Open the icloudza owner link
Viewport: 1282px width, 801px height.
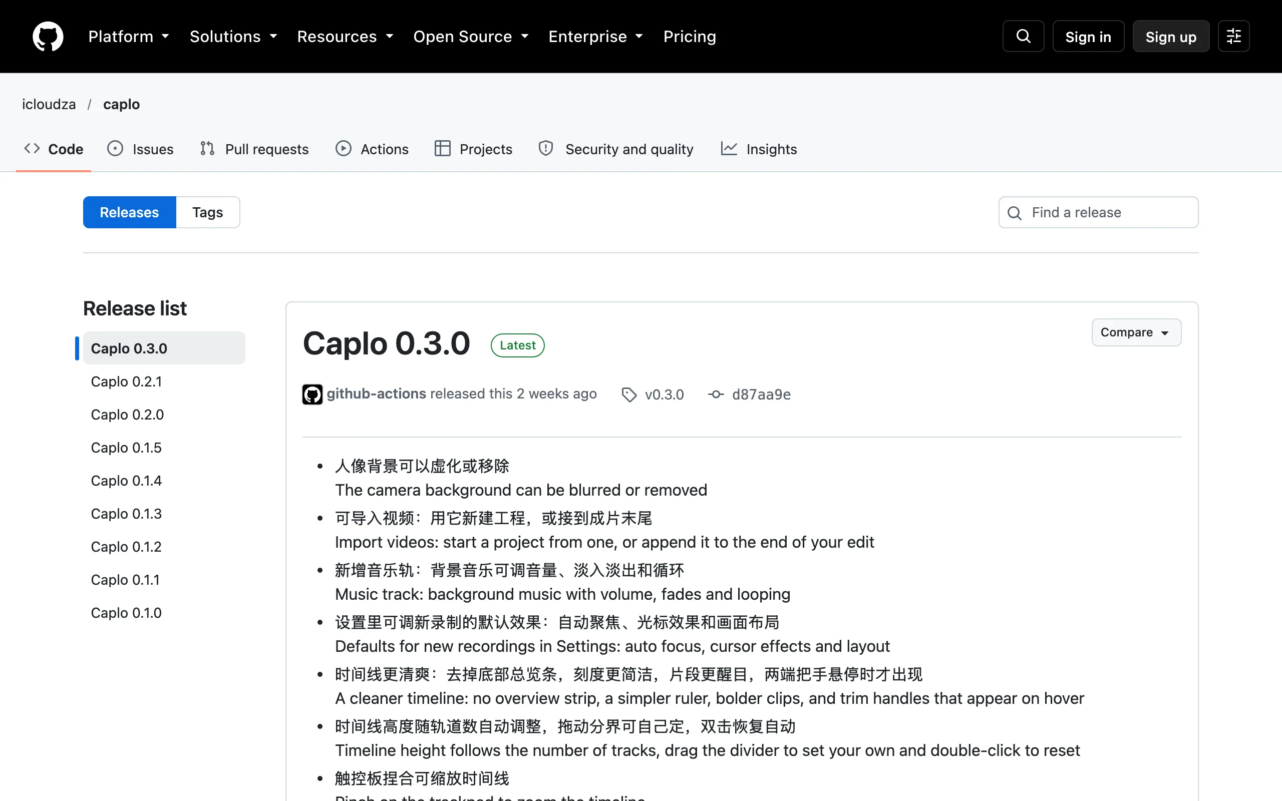(49, 104)
